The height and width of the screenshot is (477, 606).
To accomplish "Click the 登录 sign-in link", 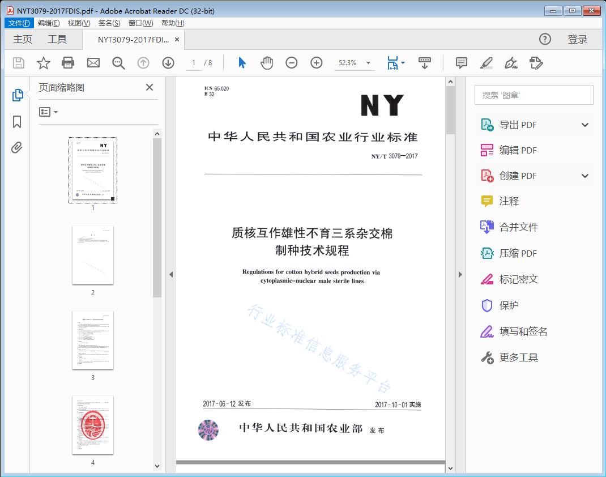I will point(578,39).
